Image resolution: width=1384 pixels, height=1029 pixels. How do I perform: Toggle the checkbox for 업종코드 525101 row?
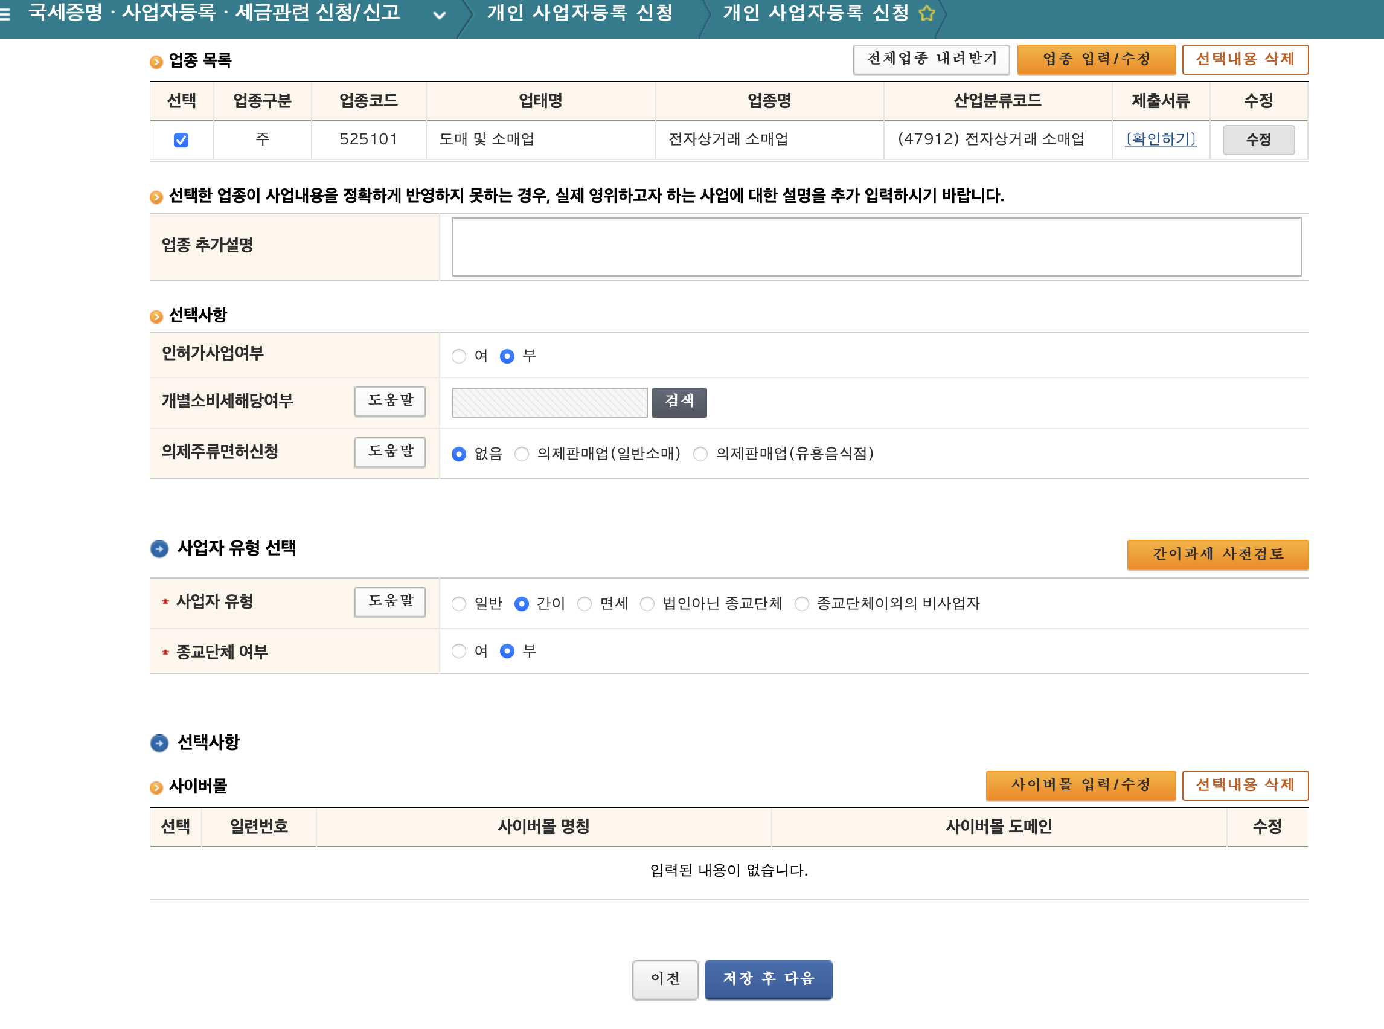coord(181,139)
